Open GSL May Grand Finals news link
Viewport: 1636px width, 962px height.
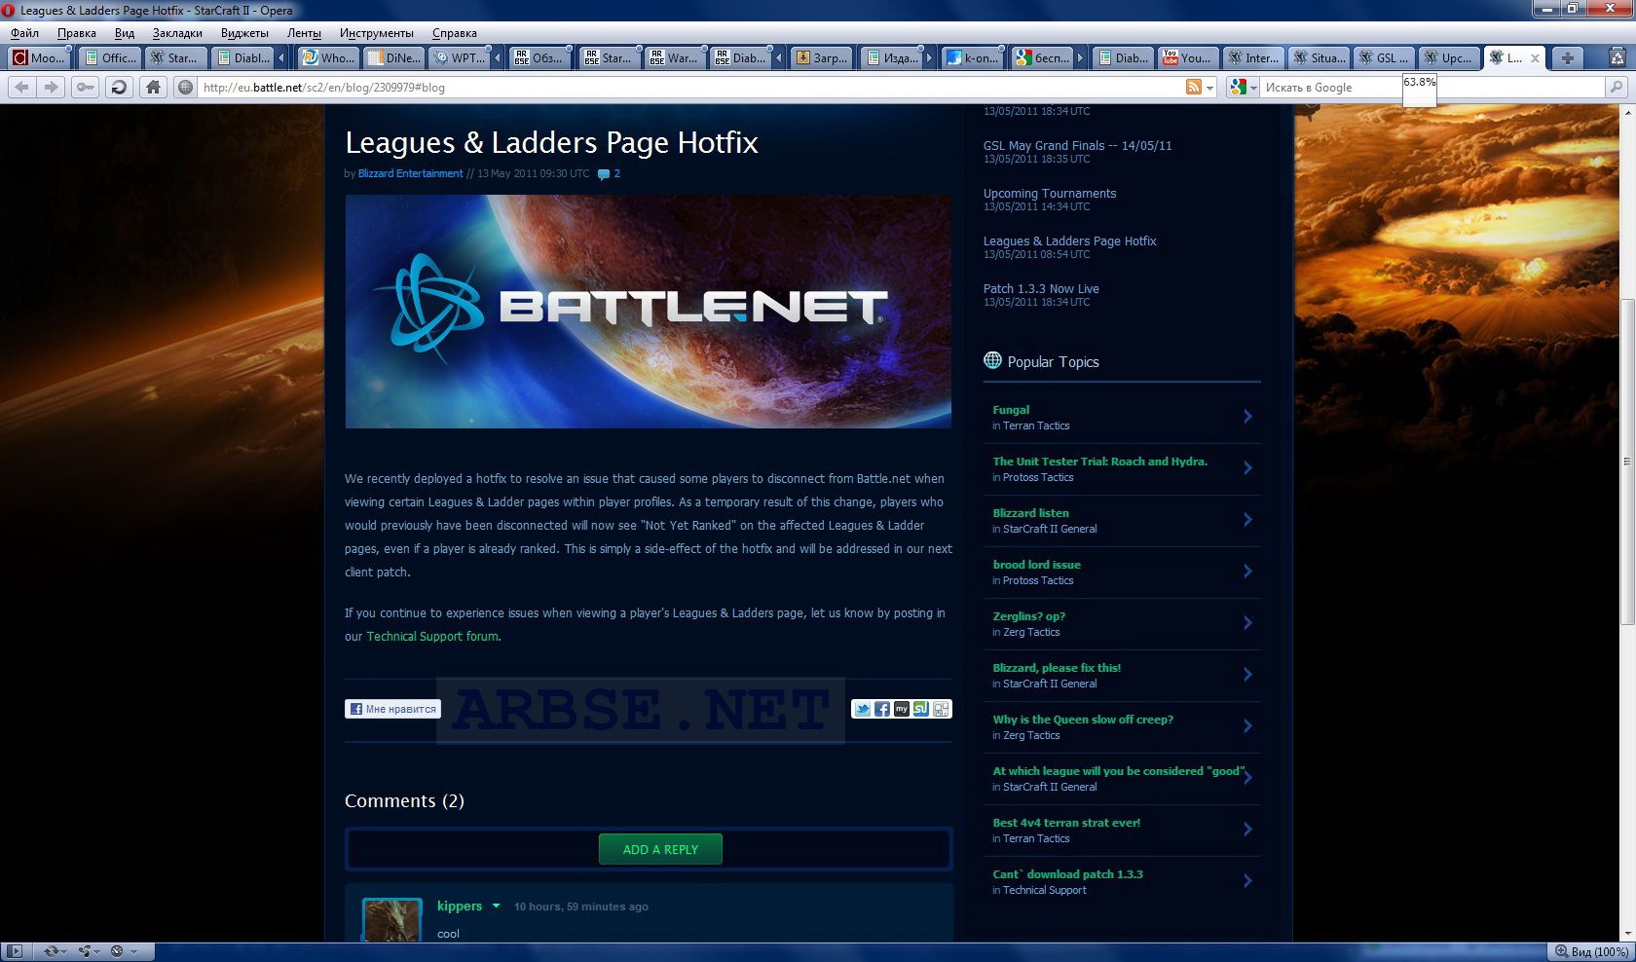tap(1077, 145)
